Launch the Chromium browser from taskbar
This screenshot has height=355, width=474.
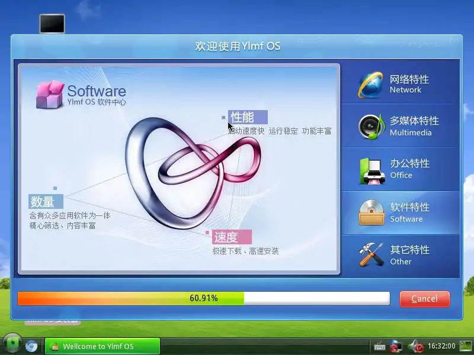pos(31,346)
